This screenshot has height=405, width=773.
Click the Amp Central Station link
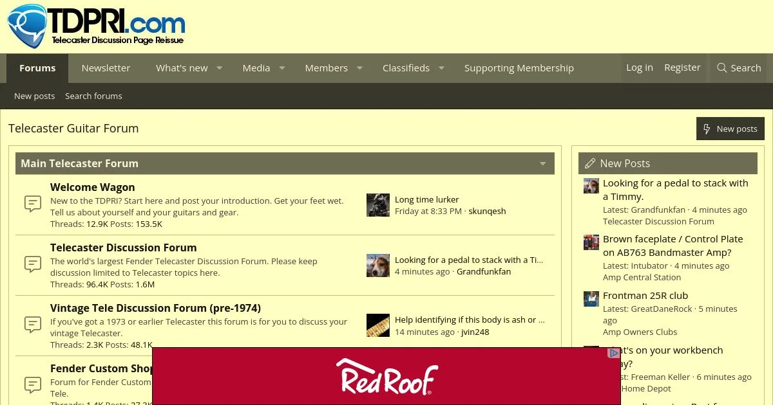(x=642, y=277)
